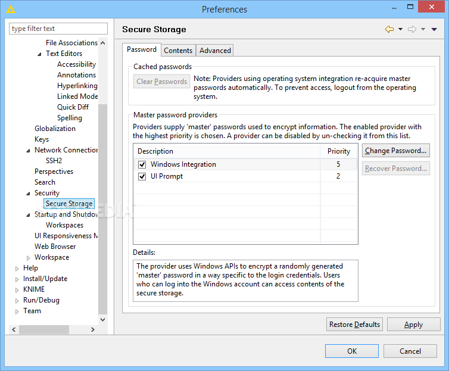Click the tree horizontal scrollbar left arrow
The width and height of the screenshot is (449, 371).
(14, 329)
